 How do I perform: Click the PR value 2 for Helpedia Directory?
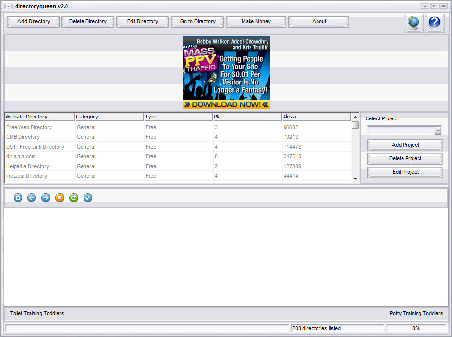[x=216, y=167]
